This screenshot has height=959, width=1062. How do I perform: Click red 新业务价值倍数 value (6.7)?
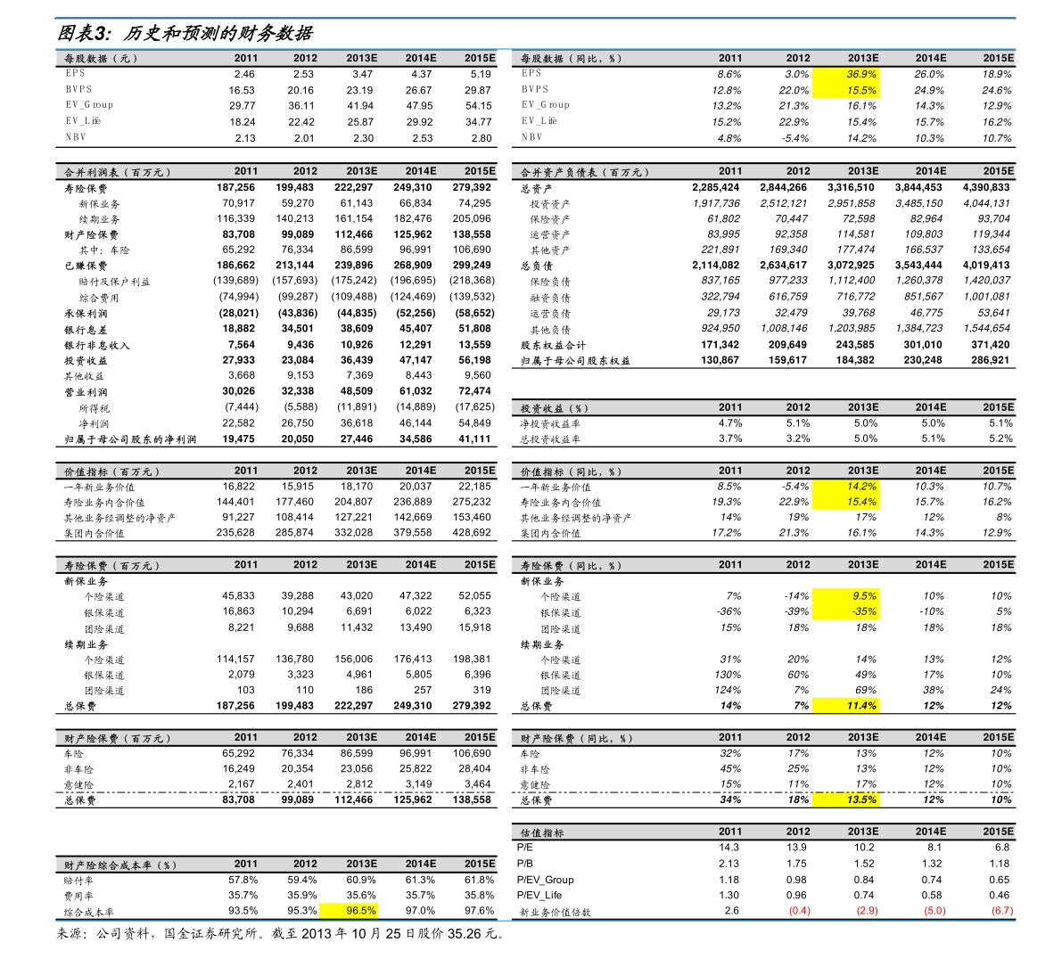coord(1002,911)
